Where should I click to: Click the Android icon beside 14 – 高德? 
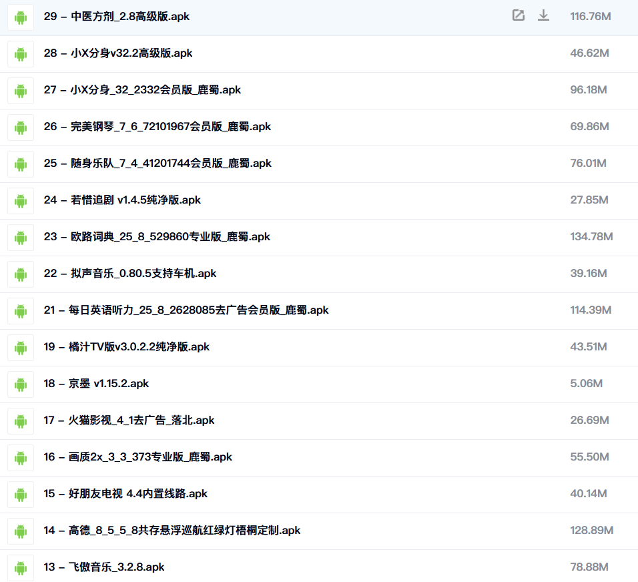pyautogui.click(x=20, y=531)
